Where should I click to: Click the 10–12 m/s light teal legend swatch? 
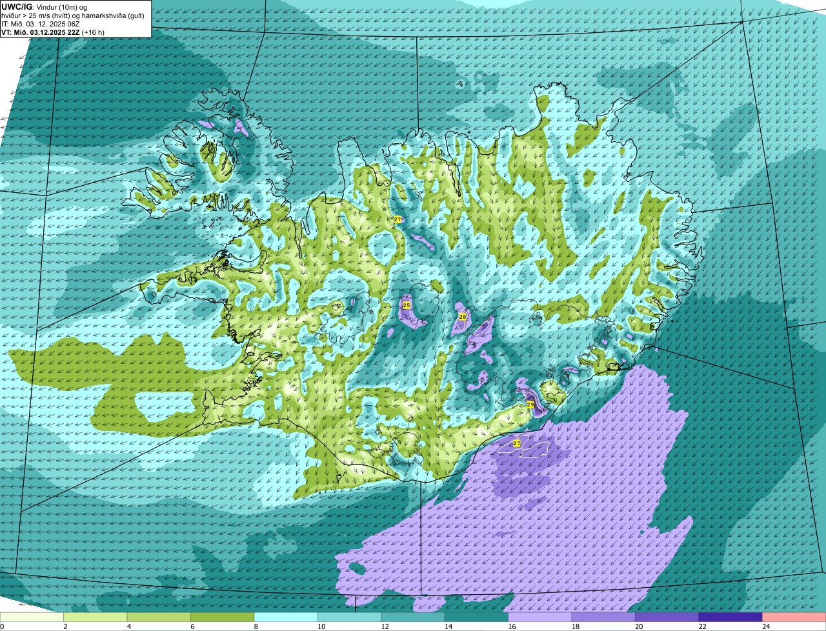(x=350, y=617)
